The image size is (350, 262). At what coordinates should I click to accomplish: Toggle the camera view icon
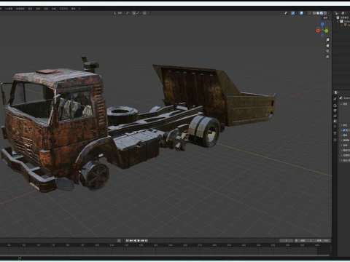tap(327, 51)
